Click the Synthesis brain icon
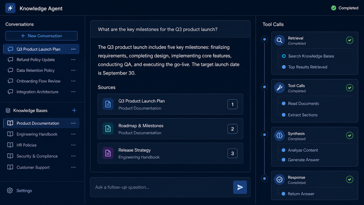364x205 pixels. [x=279, y=135]
